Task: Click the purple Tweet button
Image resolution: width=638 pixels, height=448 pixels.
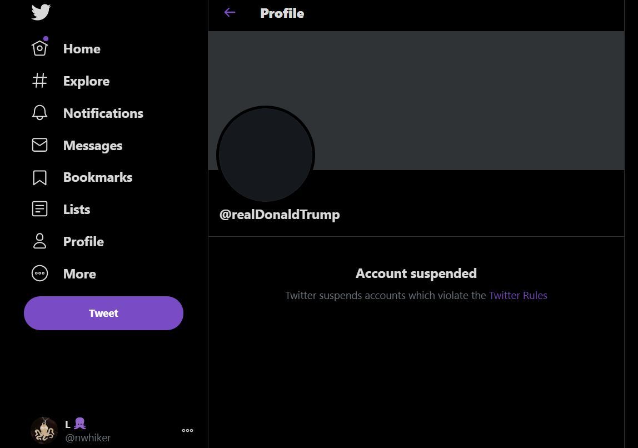Action: [x=104, y=313]
